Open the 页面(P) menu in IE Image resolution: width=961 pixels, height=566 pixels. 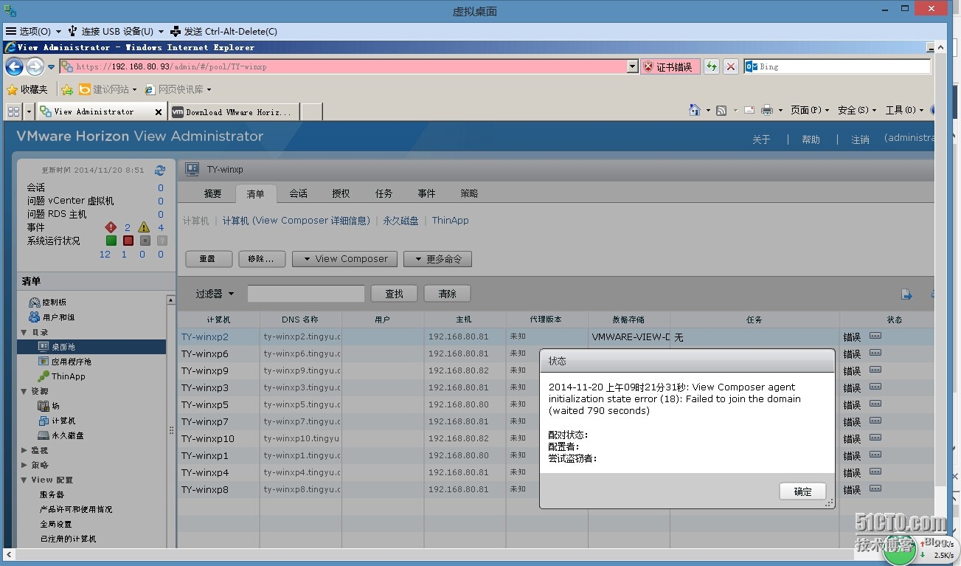pyautogui.click(x=809, y=110)
